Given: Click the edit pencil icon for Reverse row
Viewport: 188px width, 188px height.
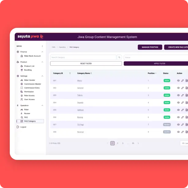Looking at the screenshot, I should (182, 132).
